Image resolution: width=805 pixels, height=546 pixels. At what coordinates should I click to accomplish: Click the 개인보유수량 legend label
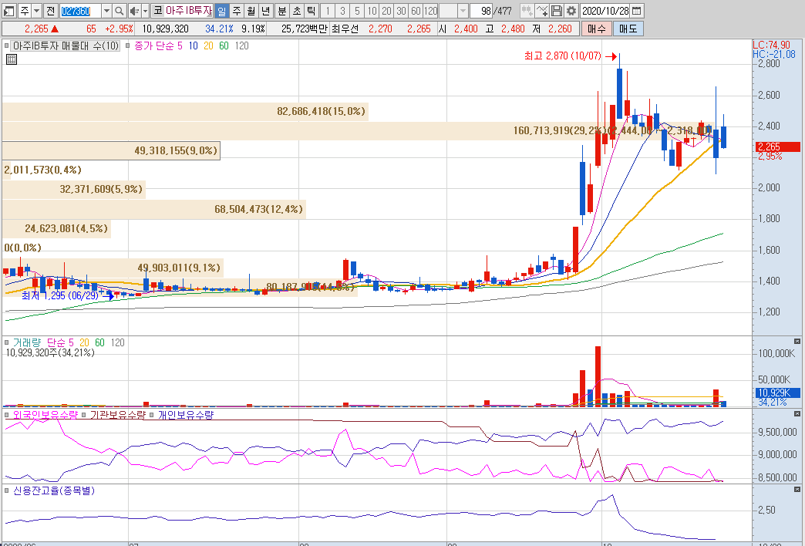coord(185,414)
